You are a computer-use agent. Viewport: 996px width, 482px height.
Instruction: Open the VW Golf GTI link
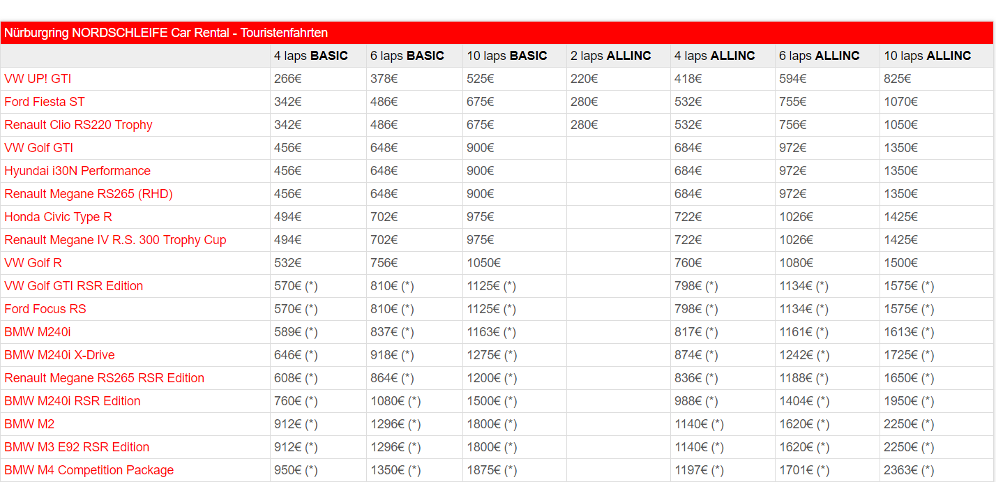39,148
